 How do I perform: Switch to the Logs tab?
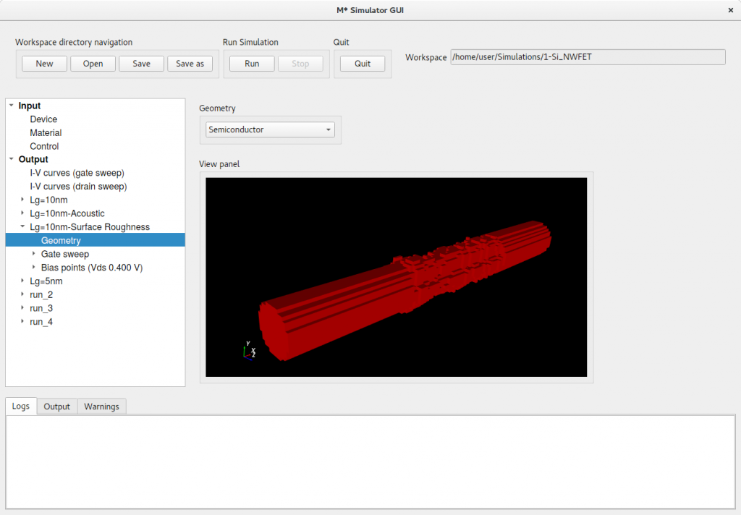21,406
